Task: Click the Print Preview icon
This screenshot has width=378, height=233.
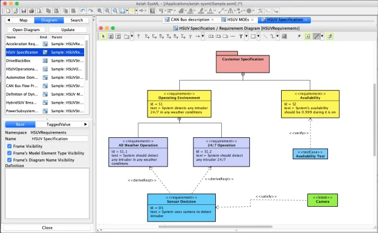Action: point(39,11)
